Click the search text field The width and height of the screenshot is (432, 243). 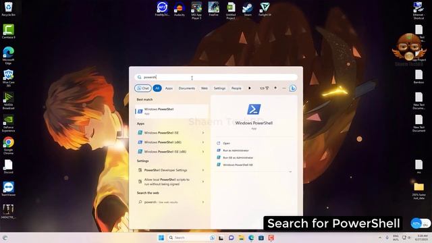coord(216,77)
